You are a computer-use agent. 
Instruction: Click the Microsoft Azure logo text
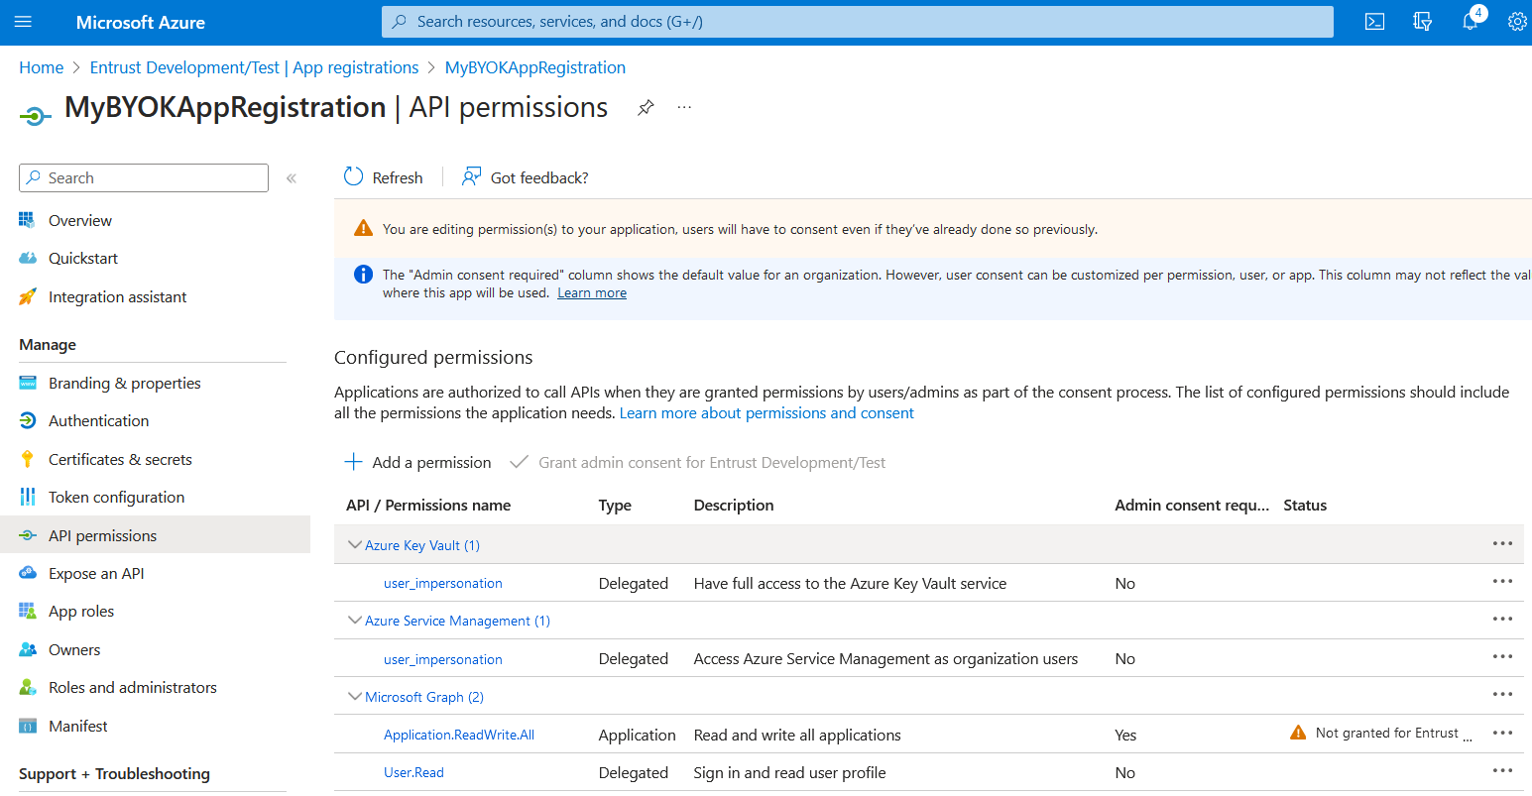(141, 22)
